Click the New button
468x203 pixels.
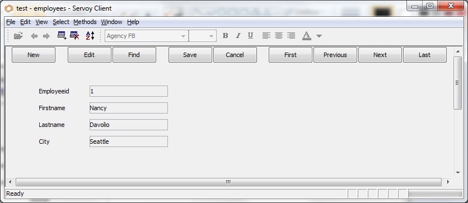click(34, 55)
